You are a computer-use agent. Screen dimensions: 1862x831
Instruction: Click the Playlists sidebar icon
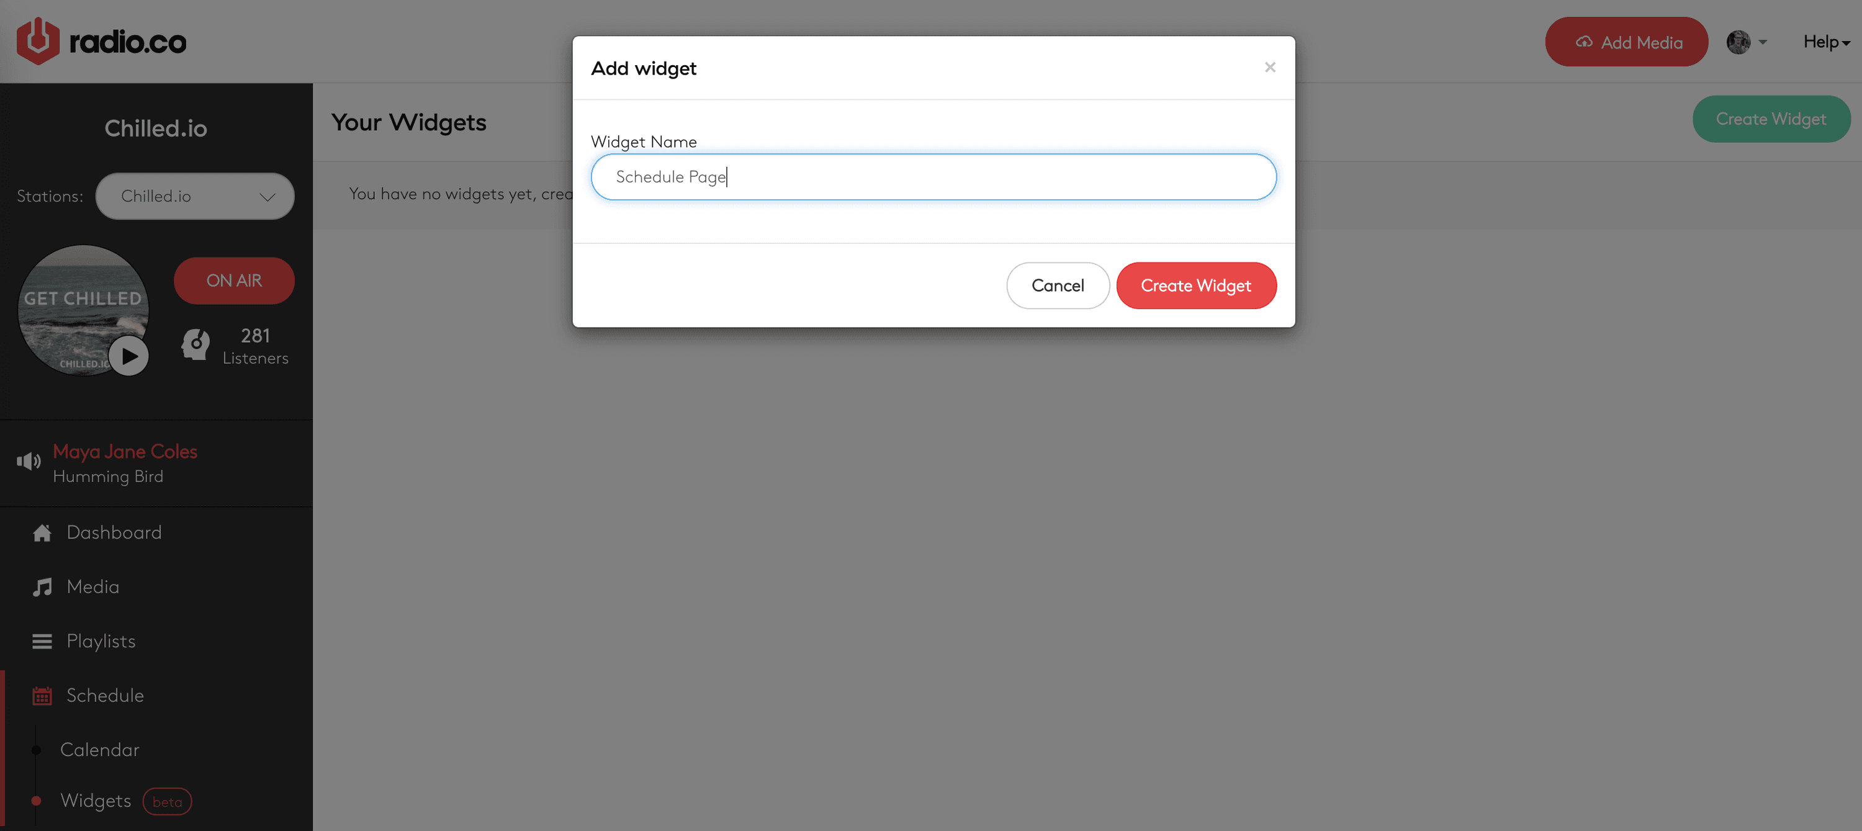[x=43, y=641]
